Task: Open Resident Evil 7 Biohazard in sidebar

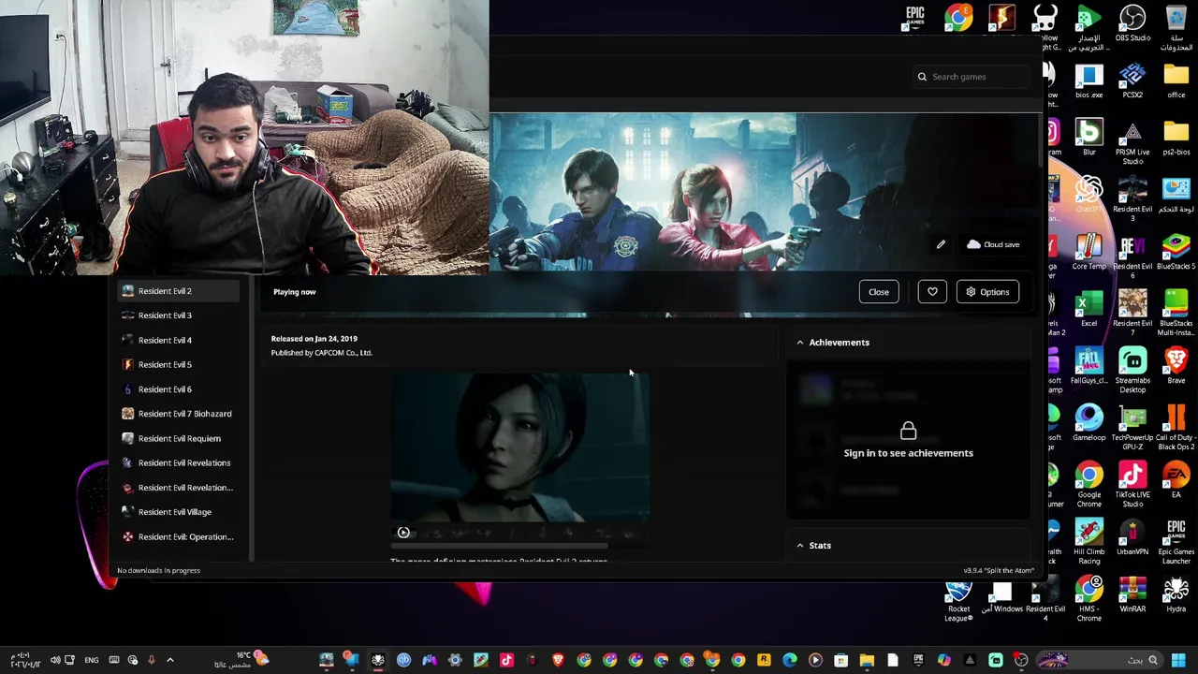Action: click(179, 414)
